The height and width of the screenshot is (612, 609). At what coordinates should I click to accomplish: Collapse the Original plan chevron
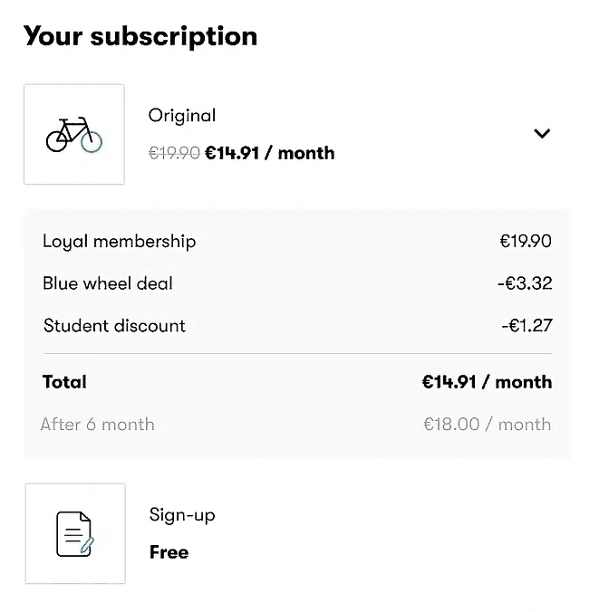542,133
